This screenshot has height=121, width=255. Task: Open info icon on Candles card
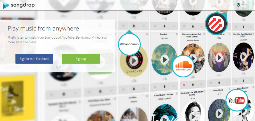tap(147, 96)
